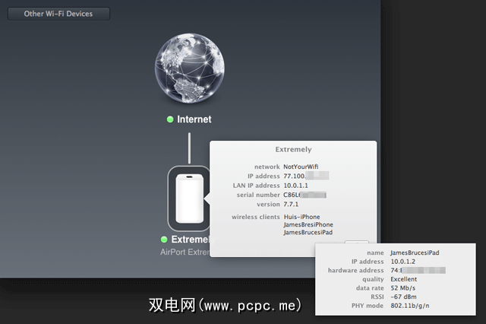Image resolution: width=486 pixels, height=324 pixels.
Task: Click the Extremely title in the popover
Action: pyautogui.click(x=293, y=149)
